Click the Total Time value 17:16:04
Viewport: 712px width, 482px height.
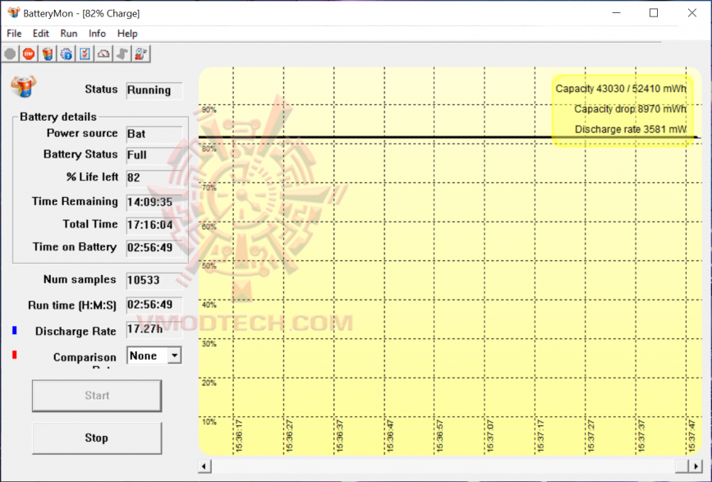point(154,225)
